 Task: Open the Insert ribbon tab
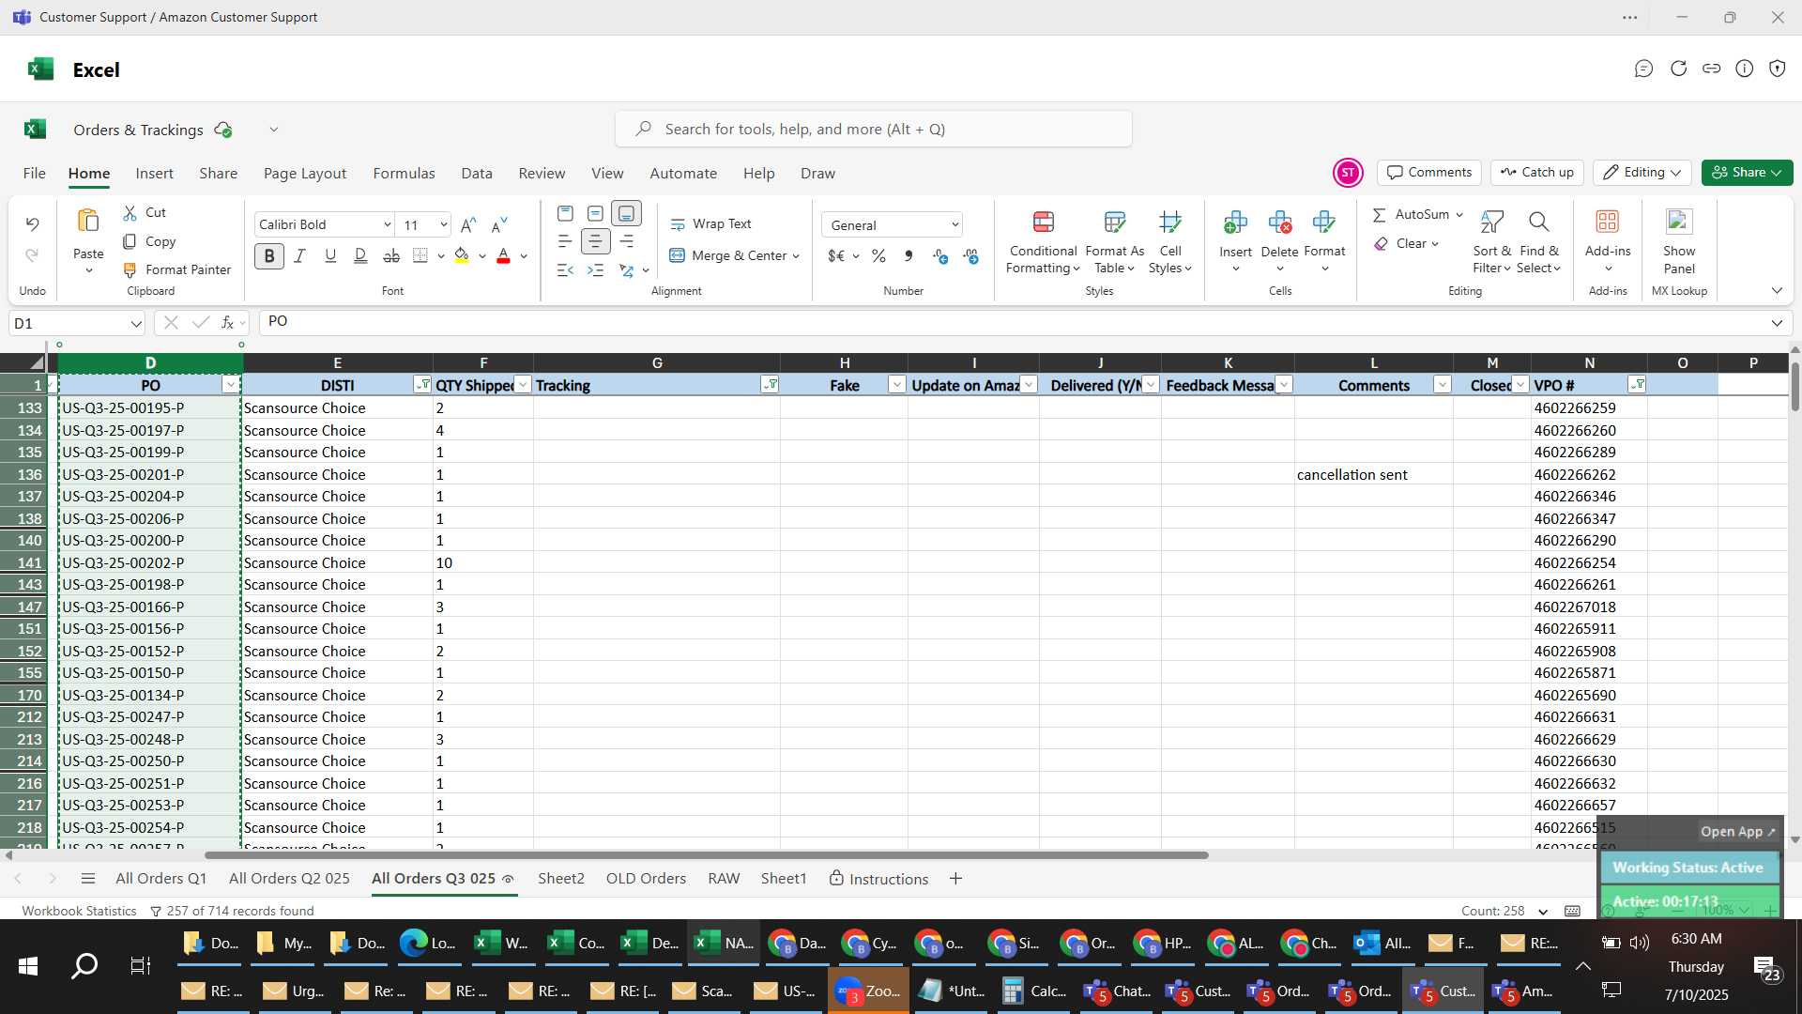[154, 174]
